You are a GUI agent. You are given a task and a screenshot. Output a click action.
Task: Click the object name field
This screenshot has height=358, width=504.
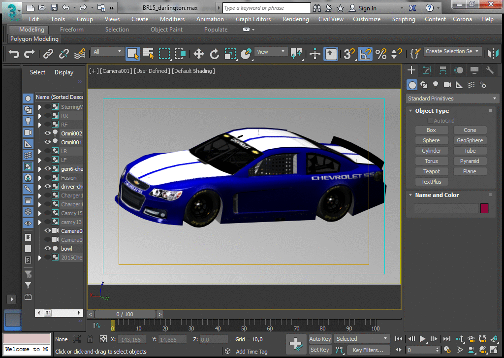click(446, 208)
